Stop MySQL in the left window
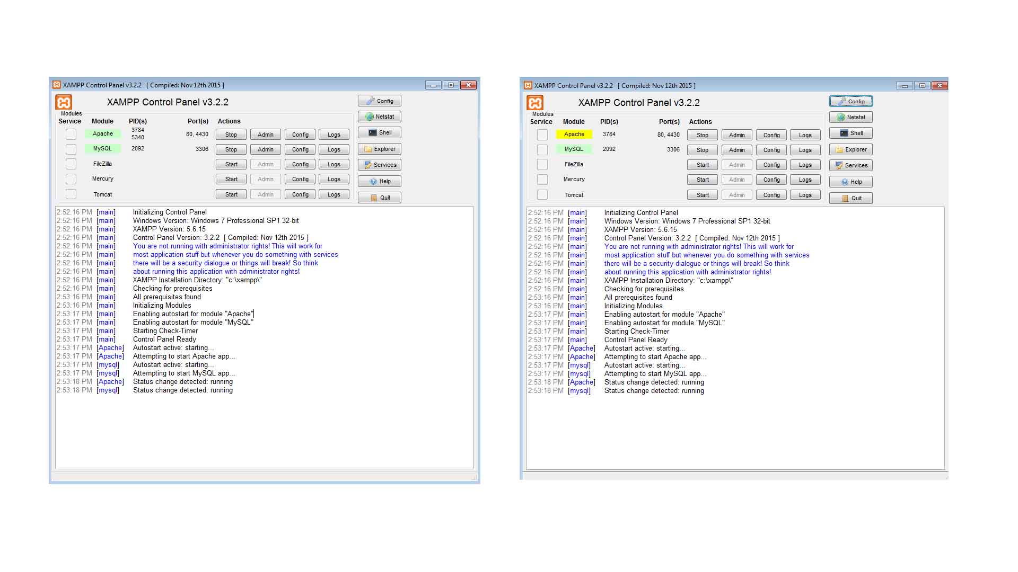The image size is (1018, 572). [x=231, y=149]
